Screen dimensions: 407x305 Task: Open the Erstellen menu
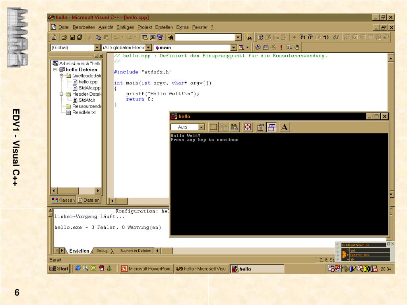pos(164,27)
